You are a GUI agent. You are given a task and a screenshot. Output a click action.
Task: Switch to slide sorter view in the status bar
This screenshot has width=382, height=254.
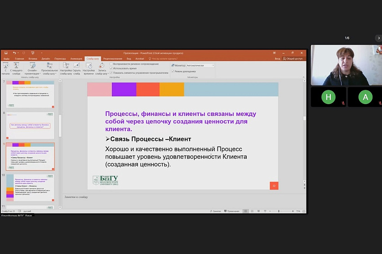(x=252, y=211)
